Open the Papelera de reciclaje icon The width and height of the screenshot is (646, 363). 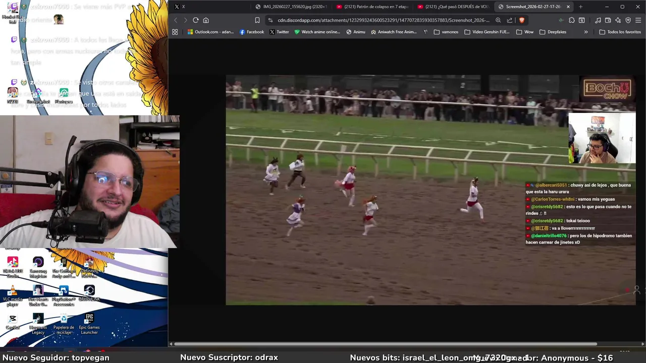click(x=64, y=324)
